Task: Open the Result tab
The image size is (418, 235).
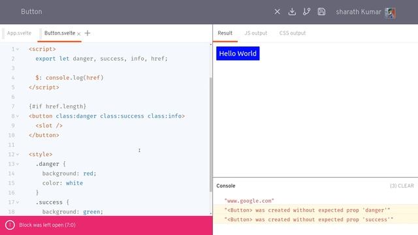Action: pos(225,33)
